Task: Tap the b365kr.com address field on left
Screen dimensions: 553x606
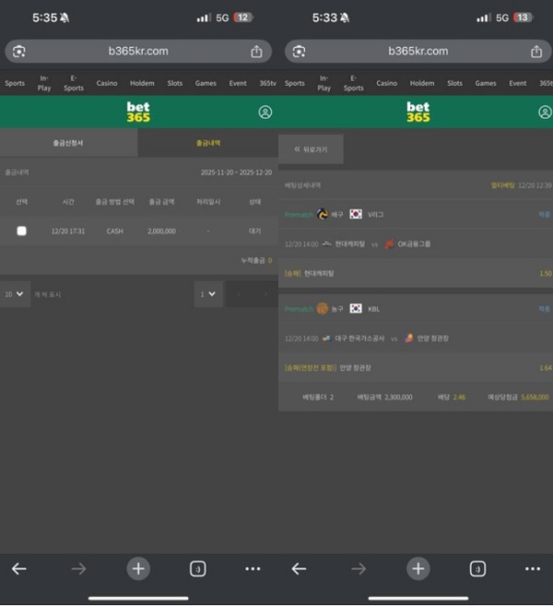Action: (136, 52)
